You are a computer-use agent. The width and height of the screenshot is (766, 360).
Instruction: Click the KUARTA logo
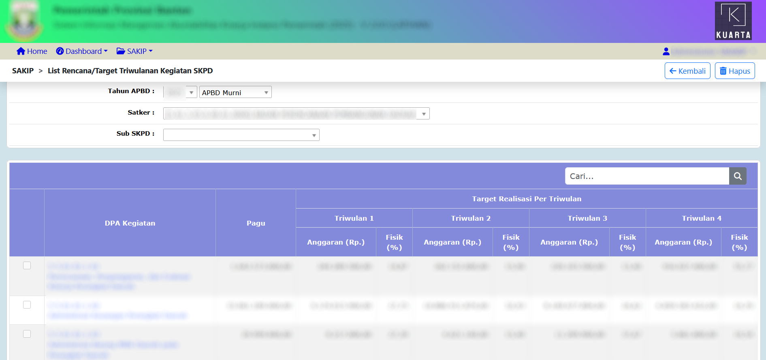(x=733, y=21)
